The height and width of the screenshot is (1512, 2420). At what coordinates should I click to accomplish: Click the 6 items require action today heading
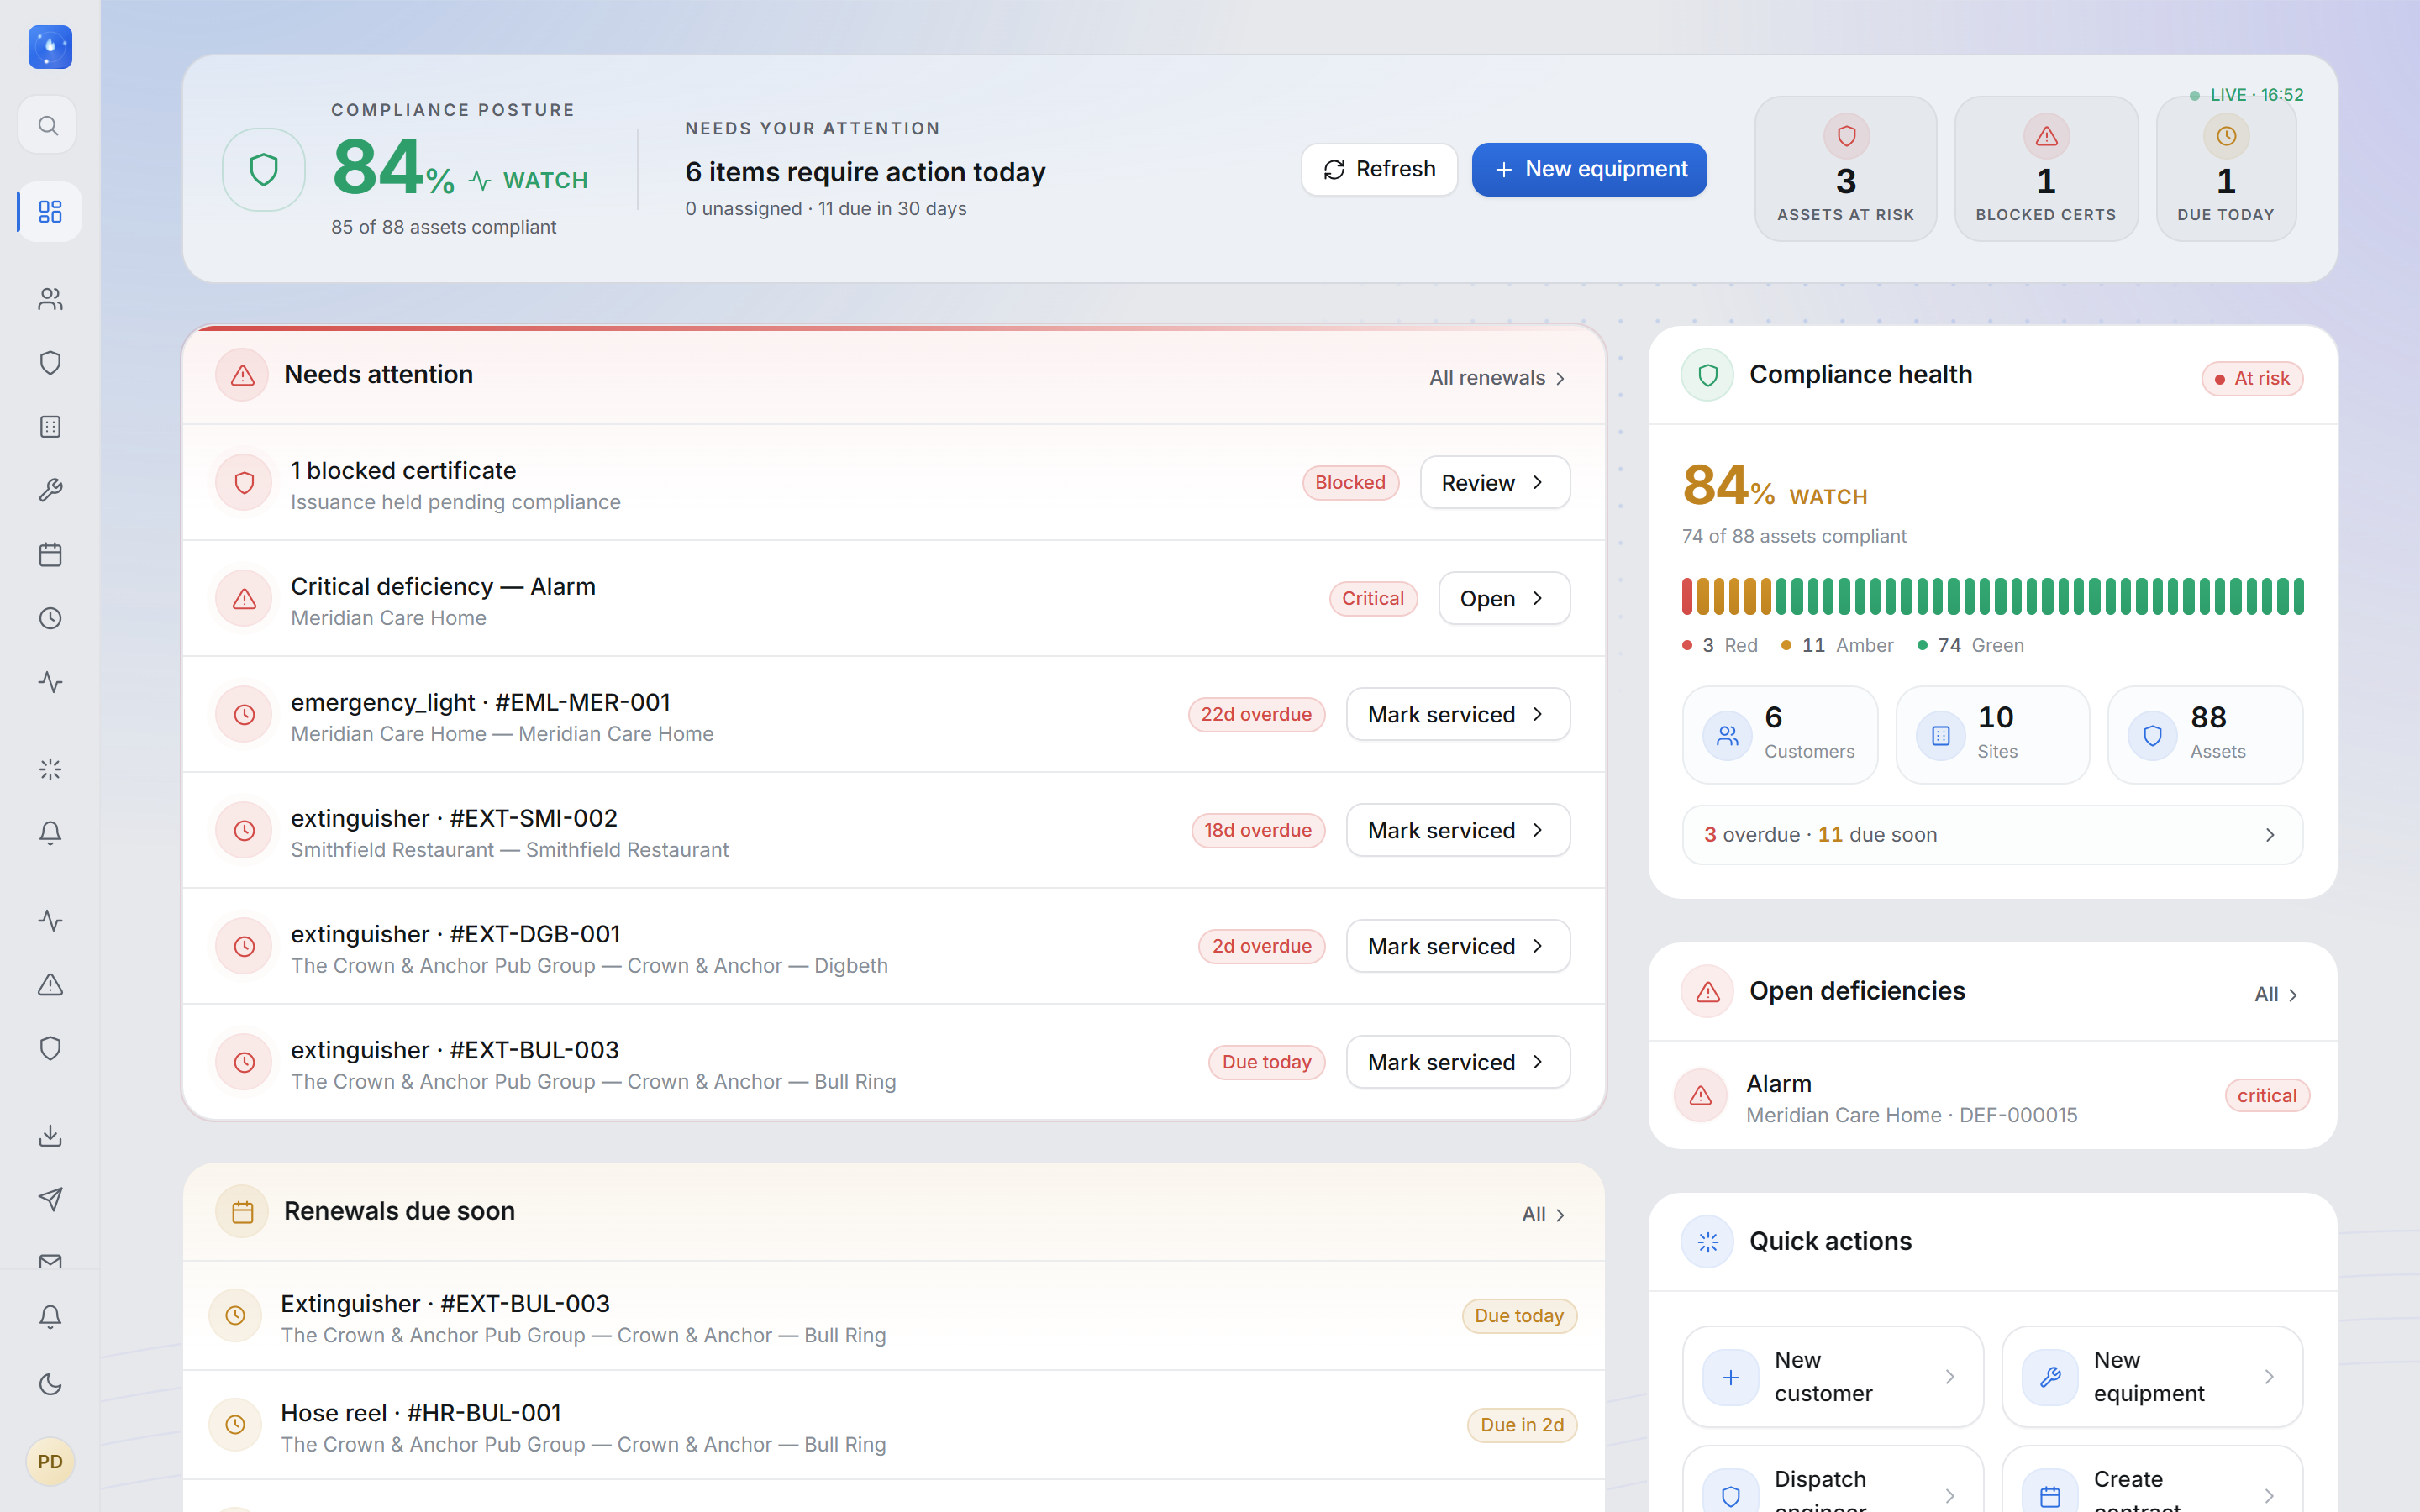pyautogui.click(x=865, y=172)
